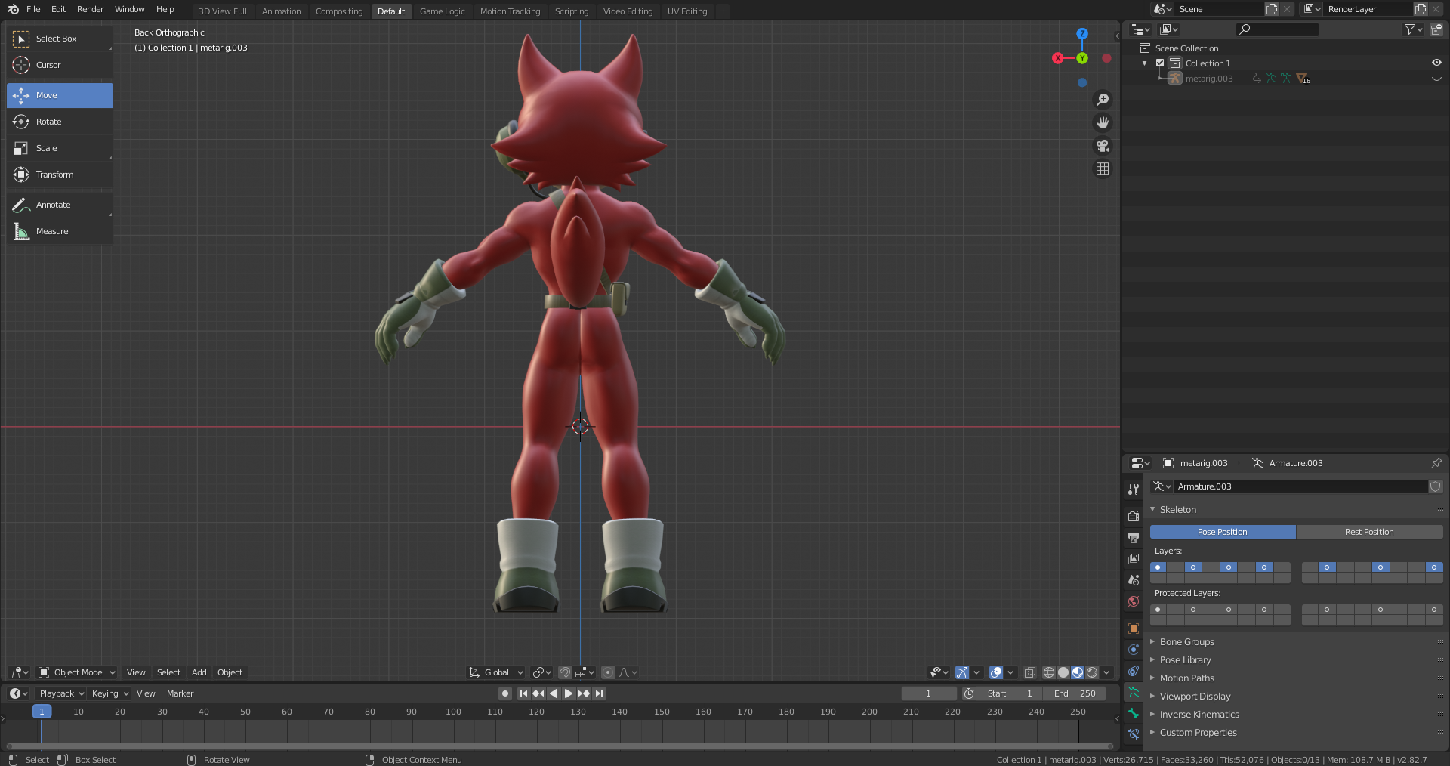1450x766 pixels.
Task: Expand Pose Library panel
Action: [1185, 660]
